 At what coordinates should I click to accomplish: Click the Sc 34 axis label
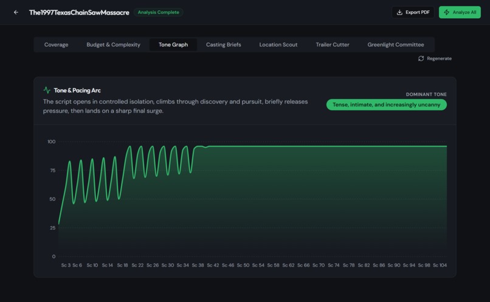[x=183, y=265]
